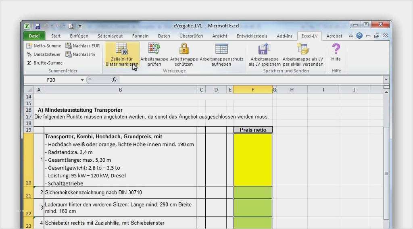The image size is (413, 229).
Task: Click the vertical scrollbar thumb
Action: (386, 173)
